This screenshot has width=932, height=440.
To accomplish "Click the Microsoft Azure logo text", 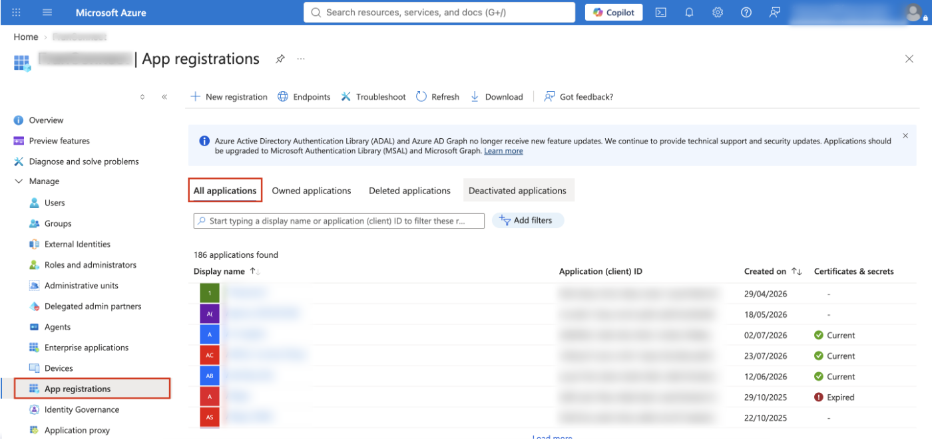I will tap(111, 13).
